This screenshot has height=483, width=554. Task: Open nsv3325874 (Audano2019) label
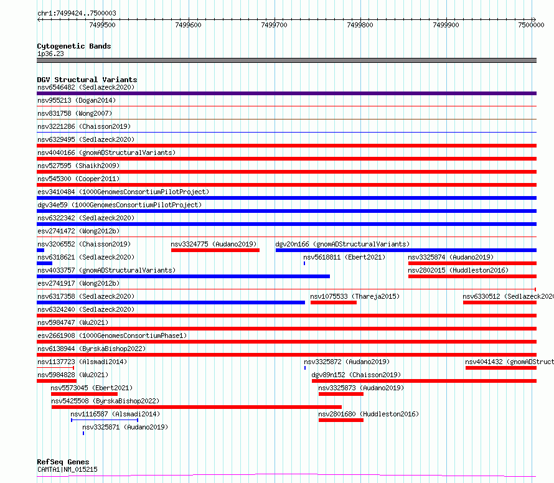451,257
